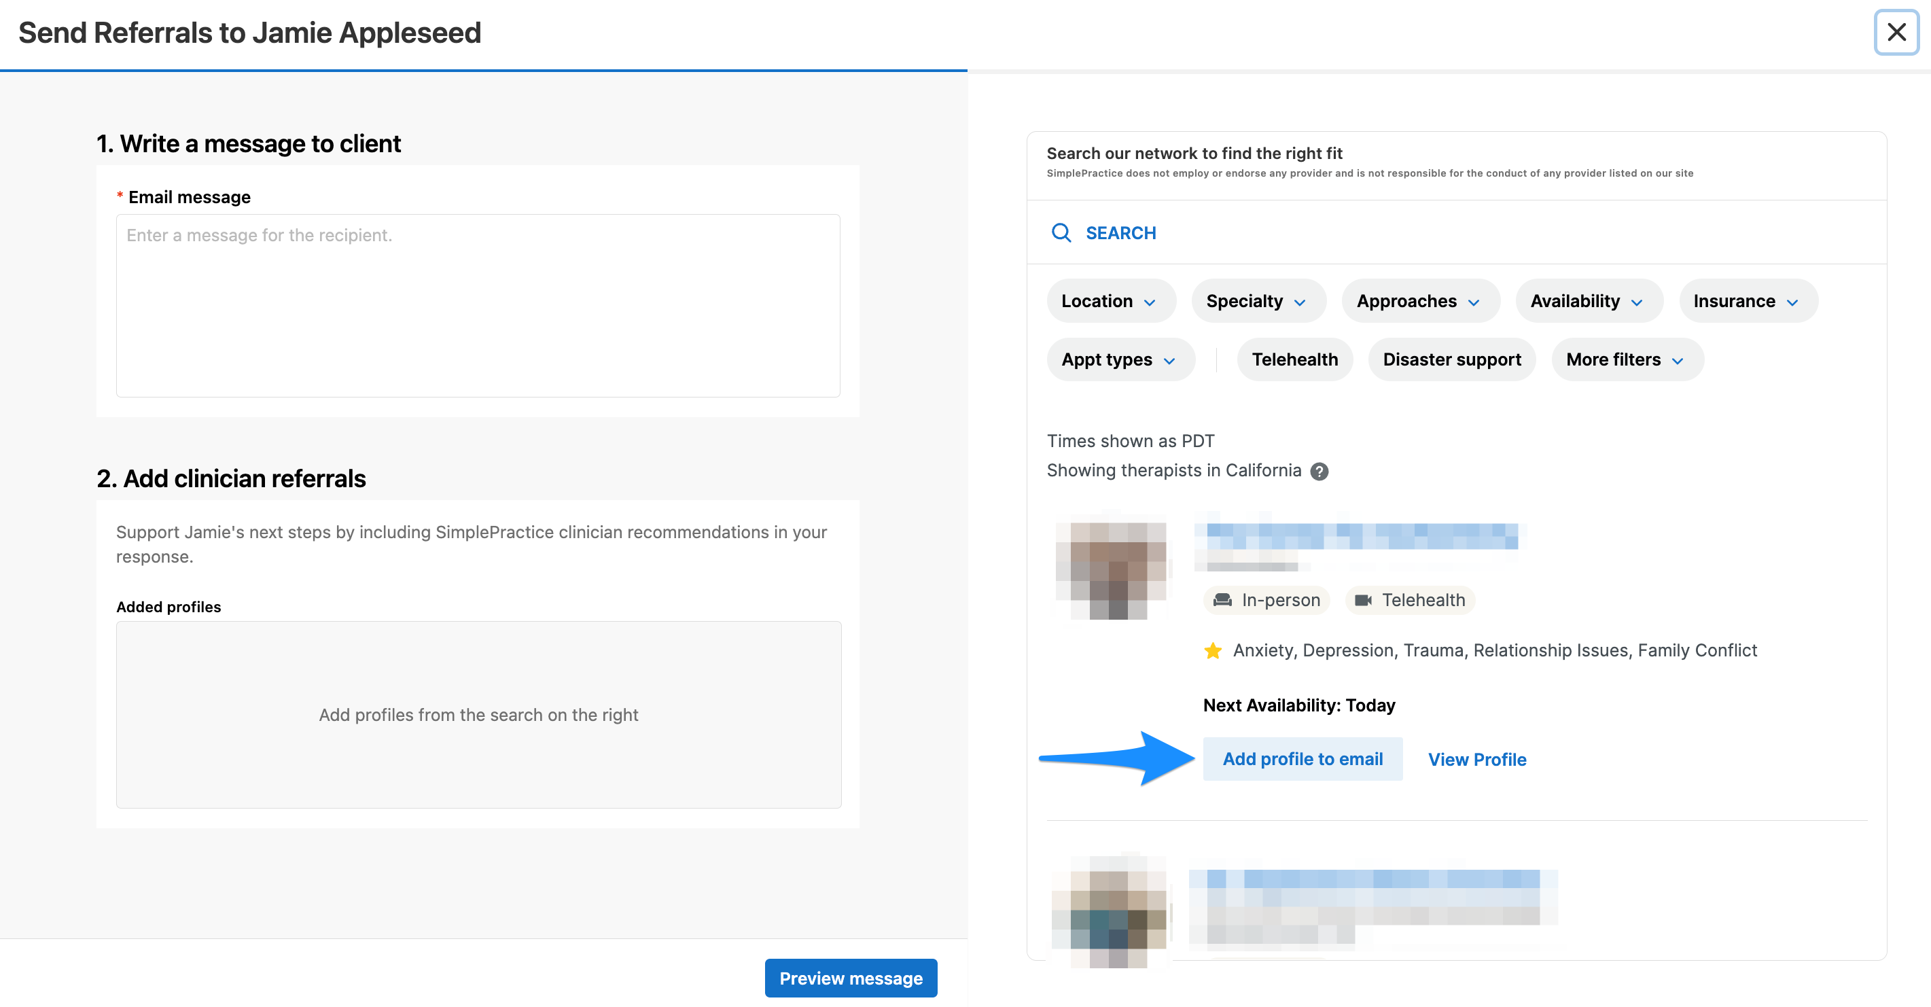Screen dimensions: 1931x1007
Task: Click the In-person couch badge
Action: coord(1266,600)
